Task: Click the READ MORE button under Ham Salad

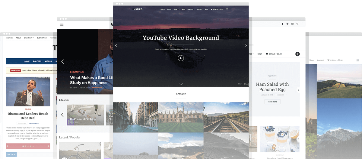Action: [272, 102]
